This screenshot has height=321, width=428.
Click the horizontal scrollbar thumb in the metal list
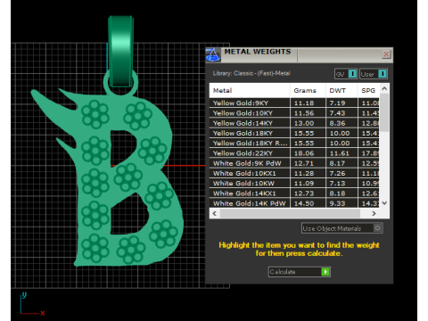point(290,213)
